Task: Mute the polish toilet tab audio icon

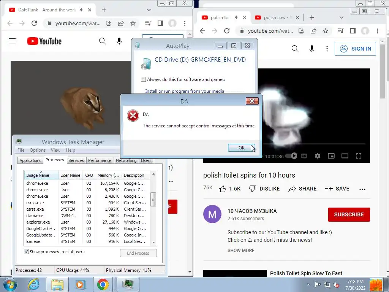Action: click(236, 17)
